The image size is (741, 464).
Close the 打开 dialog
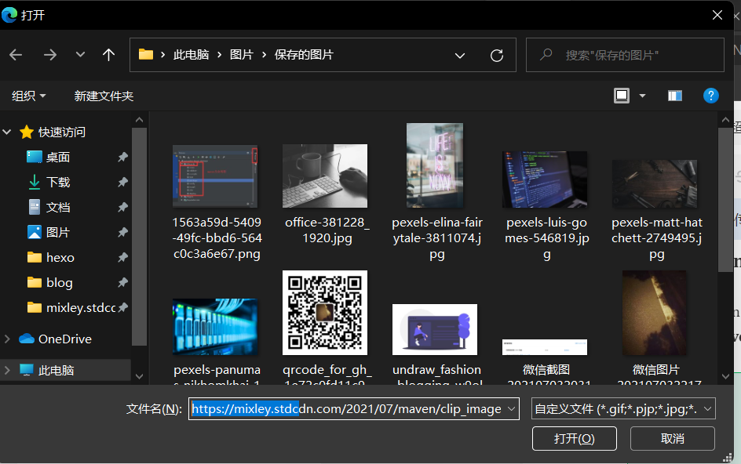[717, 15]
